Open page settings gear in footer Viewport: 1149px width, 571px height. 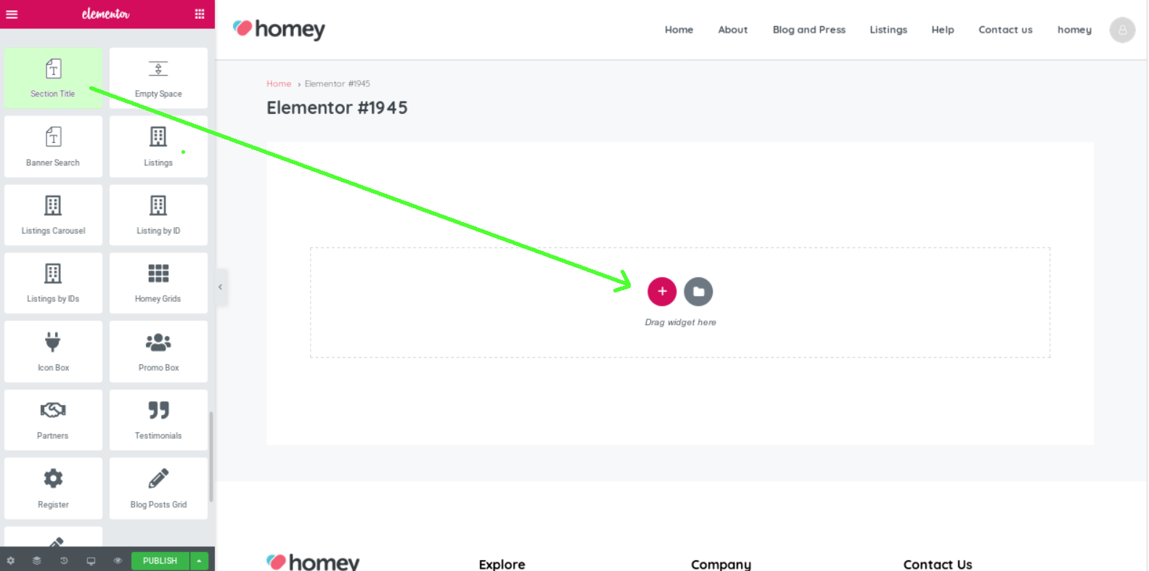click(x=10, y=561)
